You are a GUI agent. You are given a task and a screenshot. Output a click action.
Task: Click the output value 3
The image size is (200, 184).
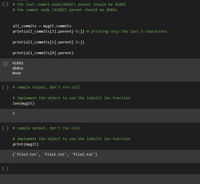coord(14,114)
